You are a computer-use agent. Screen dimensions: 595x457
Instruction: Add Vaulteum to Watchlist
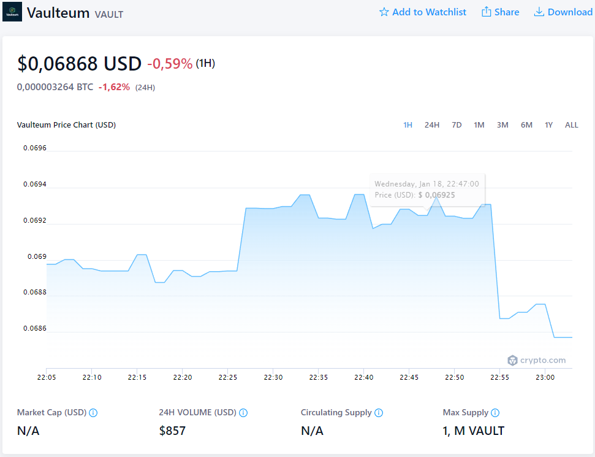[x=423, y=12]
